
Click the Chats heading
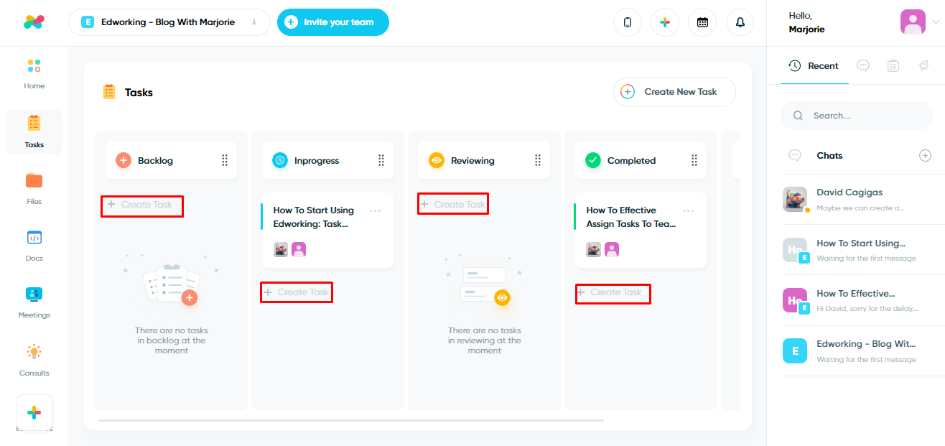[x=829, y=155]
